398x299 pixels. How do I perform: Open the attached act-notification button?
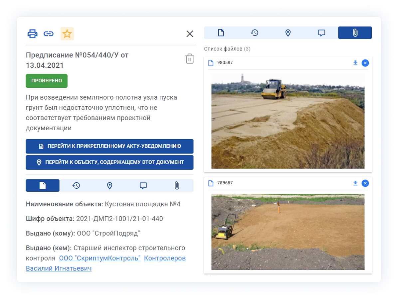click(x=109, y=146)
